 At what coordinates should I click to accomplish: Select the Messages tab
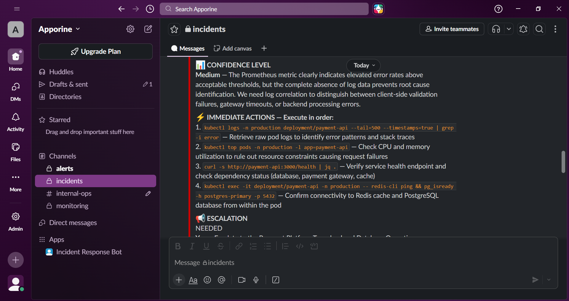click(x=187, y=48)
